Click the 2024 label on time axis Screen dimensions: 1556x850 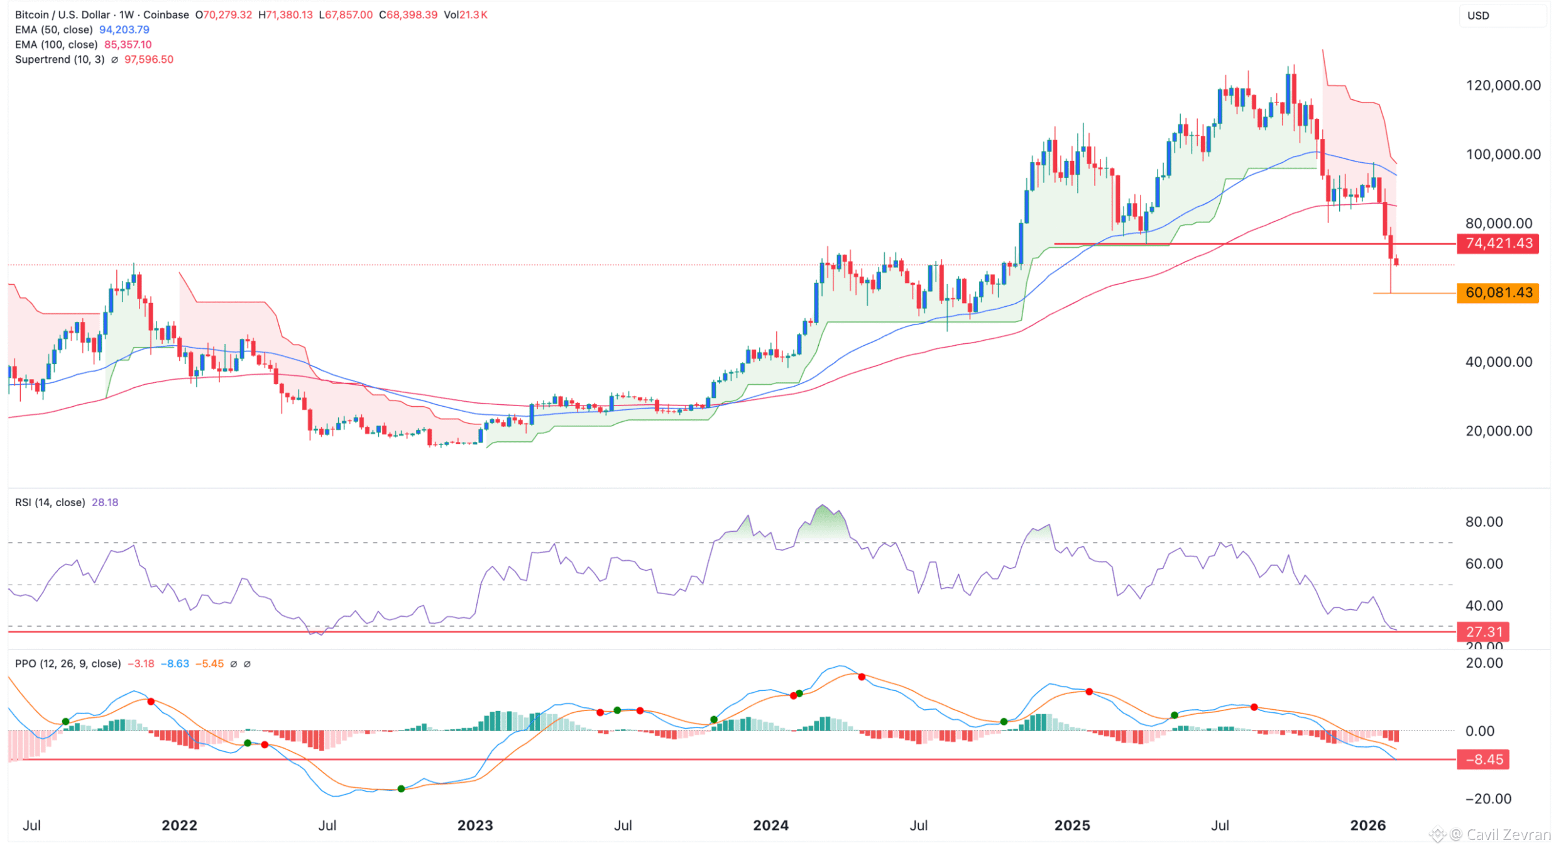[x=770, y=825]
